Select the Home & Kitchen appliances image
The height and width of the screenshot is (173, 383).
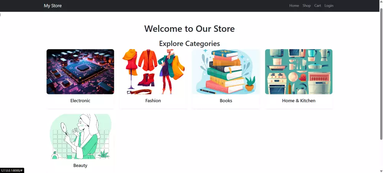pos(299,72)
